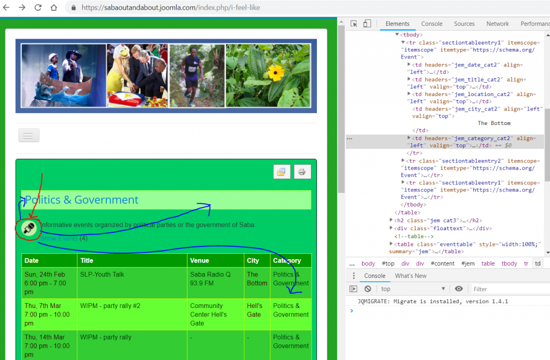The height and width of the screenshot is (360, 550).
Task: Expand the sectiontableentry2 tr node
Action: click(403, 160)
